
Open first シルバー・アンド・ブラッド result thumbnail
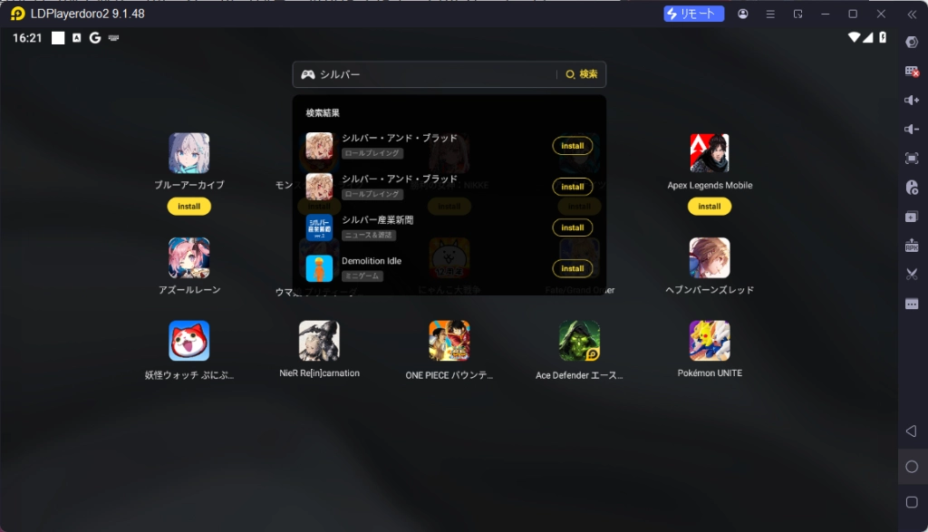[x=319, y=146]
